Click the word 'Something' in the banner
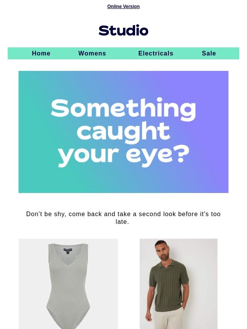Image resolution: width=247 pixels, height=329 pixels. [x=123, y=109]
